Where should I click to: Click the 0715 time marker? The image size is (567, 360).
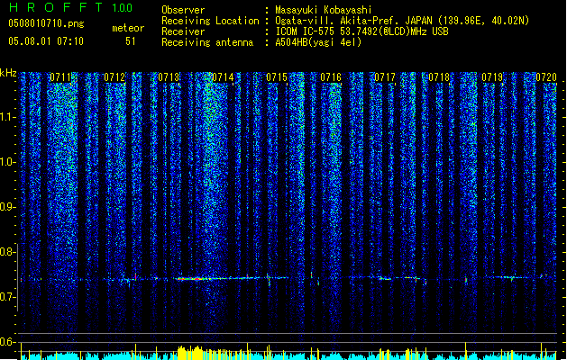(277, 77)
